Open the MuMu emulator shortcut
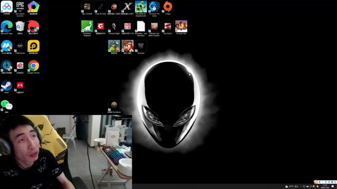The width and height of the screenshot is (337, 189). (x=7, y=46)
